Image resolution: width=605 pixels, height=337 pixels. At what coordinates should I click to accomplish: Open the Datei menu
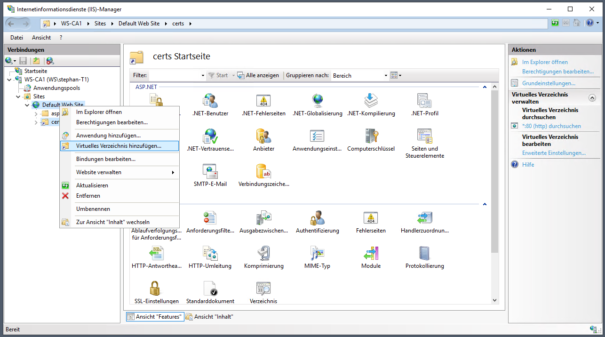point(16,38)
